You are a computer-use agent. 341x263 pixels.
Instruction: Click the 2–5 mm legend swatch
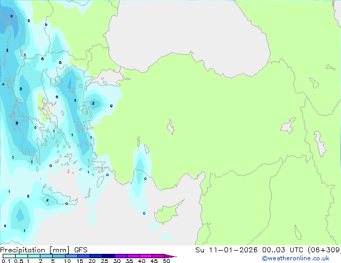pos(46,256)
